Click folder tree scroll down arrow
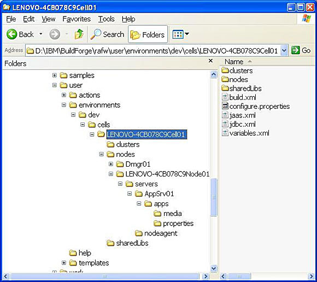 pos(214,268)
